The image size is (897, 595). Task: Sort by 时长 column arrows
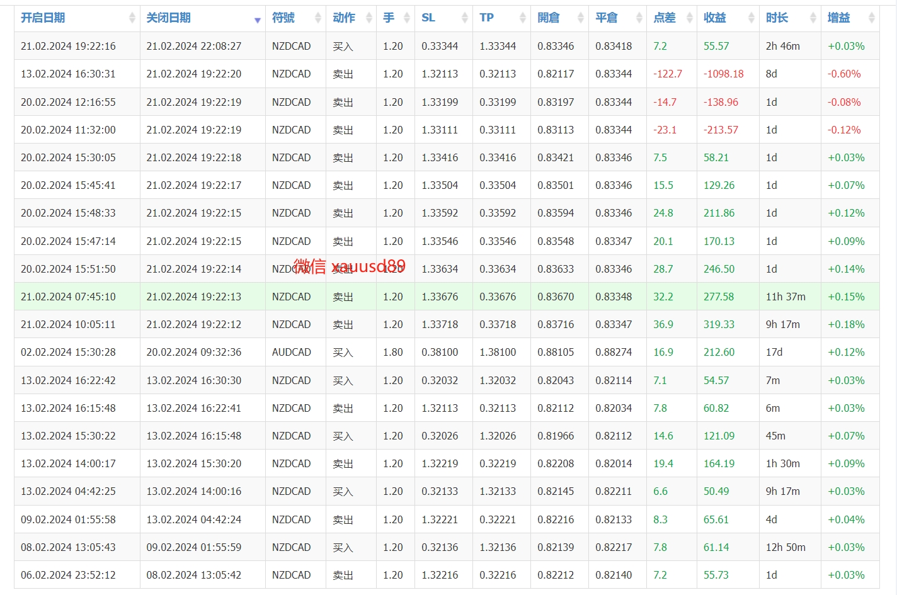pyautogui.click(x=813, y=18)
